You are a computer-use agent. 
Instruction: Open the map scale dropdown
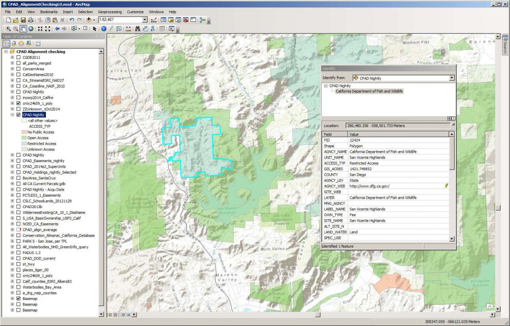(145, 20)
